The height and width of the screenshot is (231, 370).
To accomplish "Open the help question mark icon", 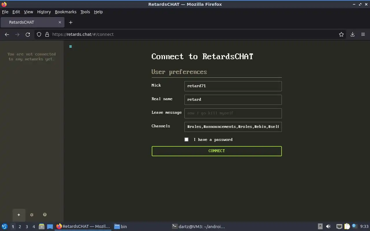I will point(45,215).
